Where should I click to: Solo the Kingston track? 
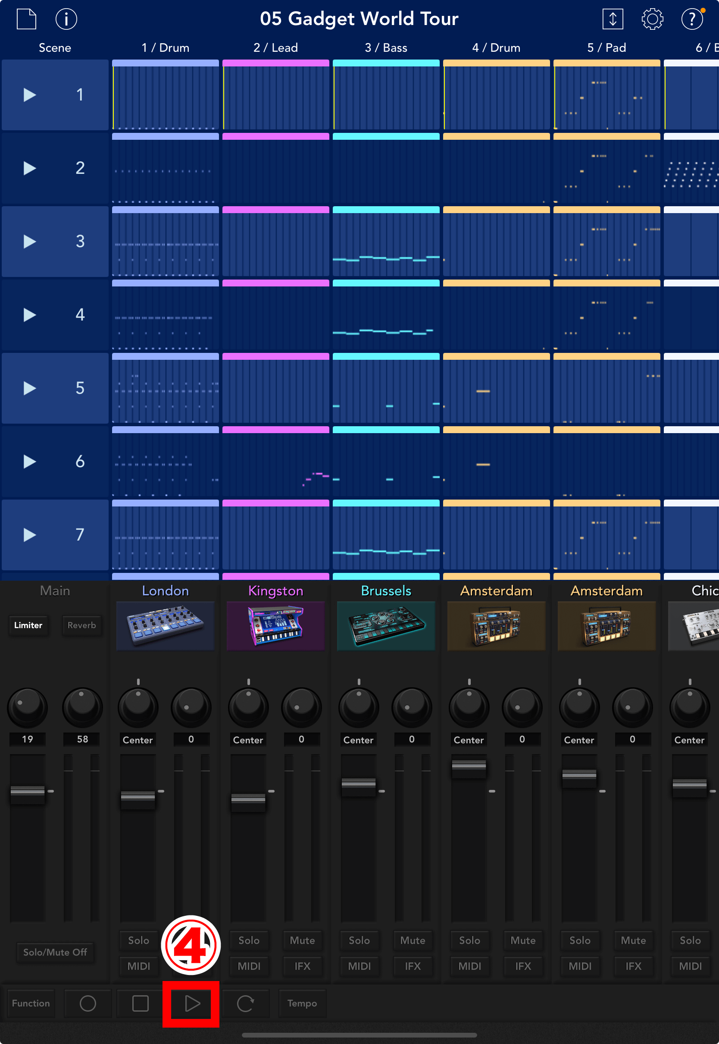coord(249,940)
